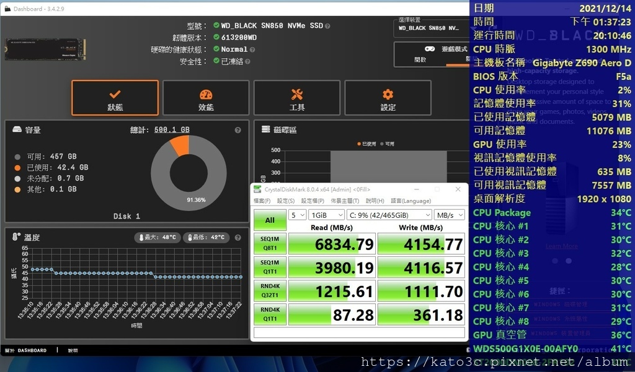Click the 500.1 GB total capacity link
The width and height of the screenshot is (635, 372).
click(x=172, y=130)
